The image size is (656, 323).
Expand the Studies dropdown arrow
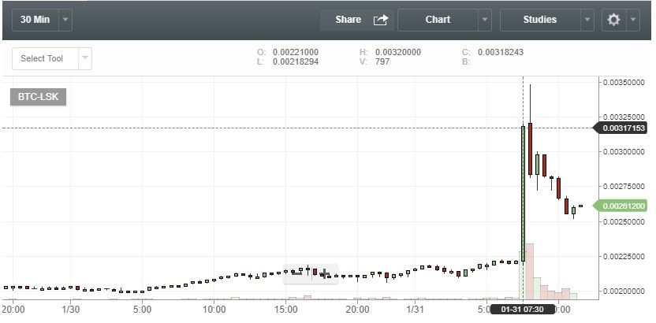587,20
